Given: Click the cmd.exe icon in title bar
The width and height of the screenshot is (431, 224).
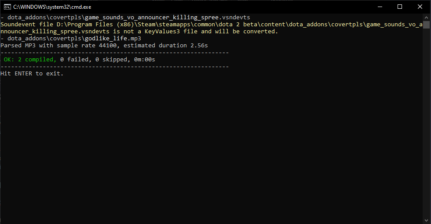Looking at the screenshot, I should click(7, 7).
